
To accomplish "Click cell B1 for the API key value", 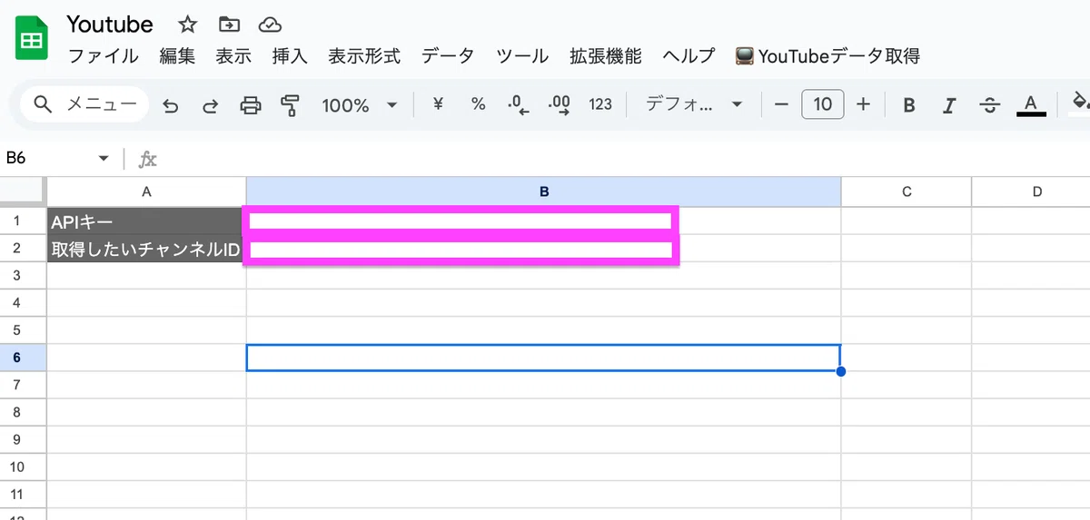I will point(543,221).
